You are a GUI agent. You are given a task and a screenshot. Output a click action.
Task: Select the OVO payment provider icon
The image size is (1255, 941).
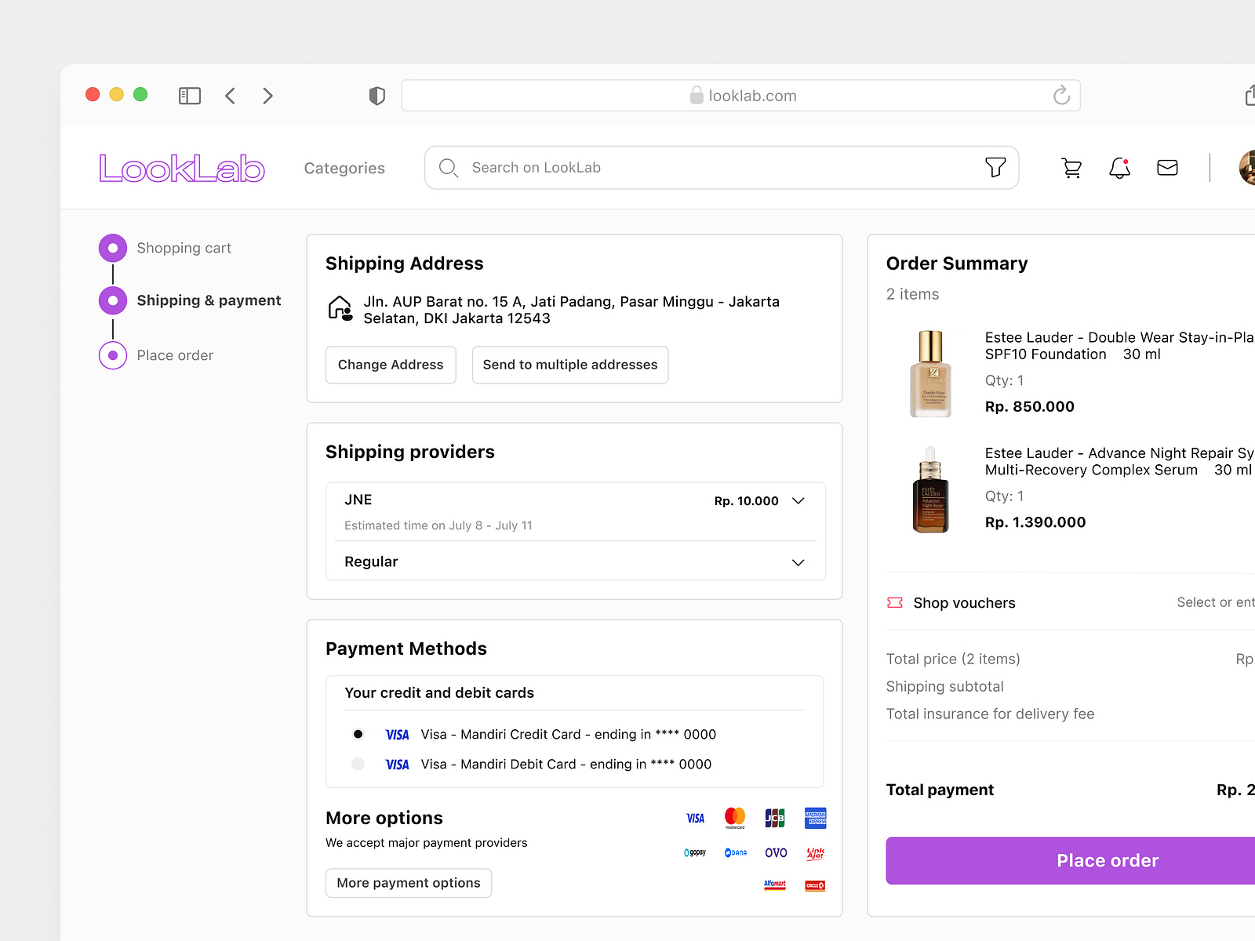pos(776,852)
